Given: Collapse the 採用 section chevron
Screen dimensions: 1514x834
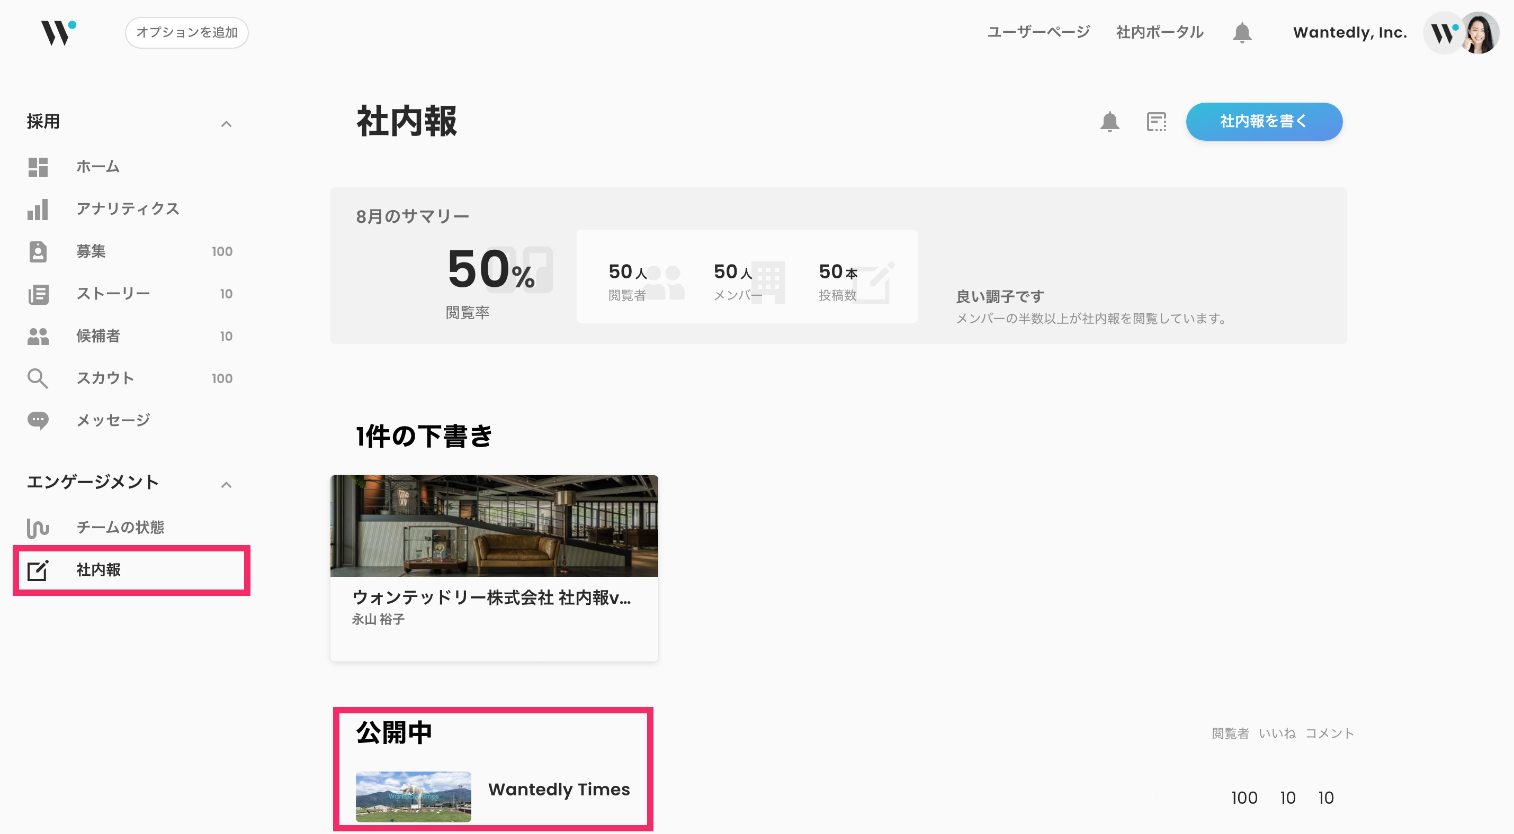Looking at the screenshot, I should pyautogui.click(x=226, y=123).
